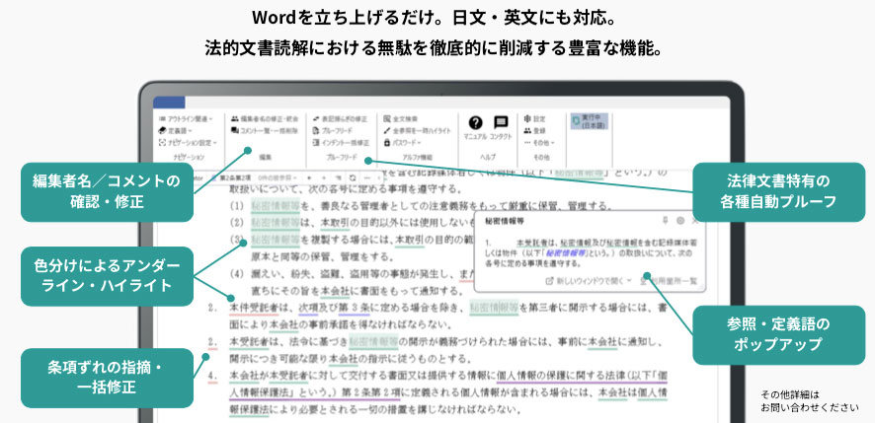The image size is (875, 423).
Task: Click the pen icon beside 全参照を一時ハイライト
Action: coord(387,130)
